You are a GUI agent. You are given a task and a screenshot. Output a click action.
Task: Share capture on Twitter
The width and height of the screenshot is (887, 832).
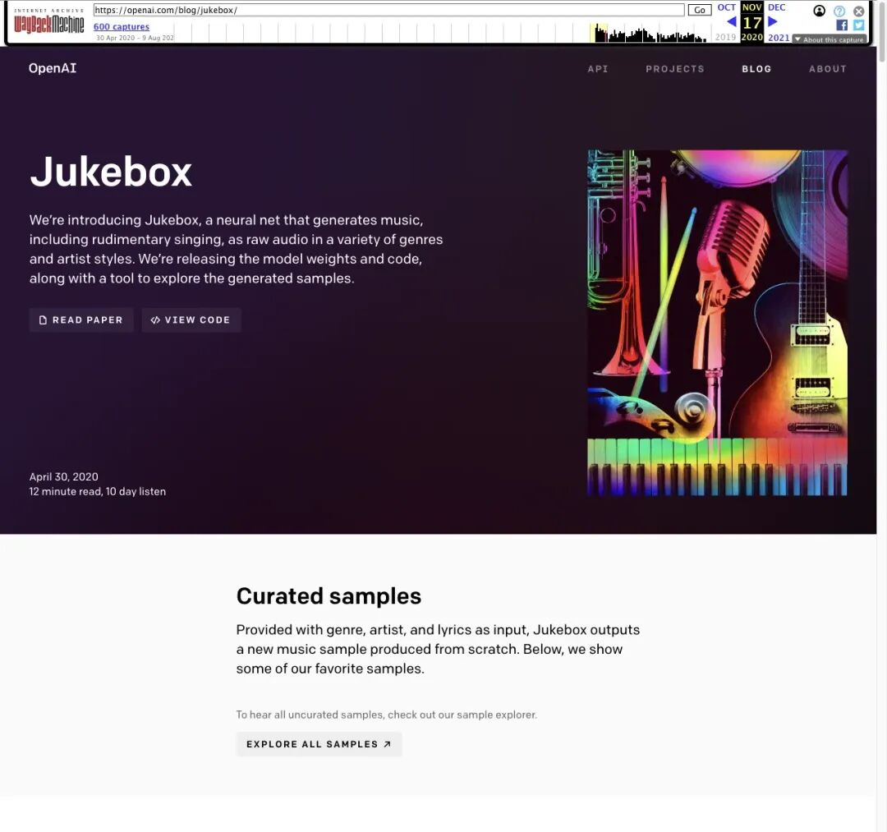click(x=858, y=25)
